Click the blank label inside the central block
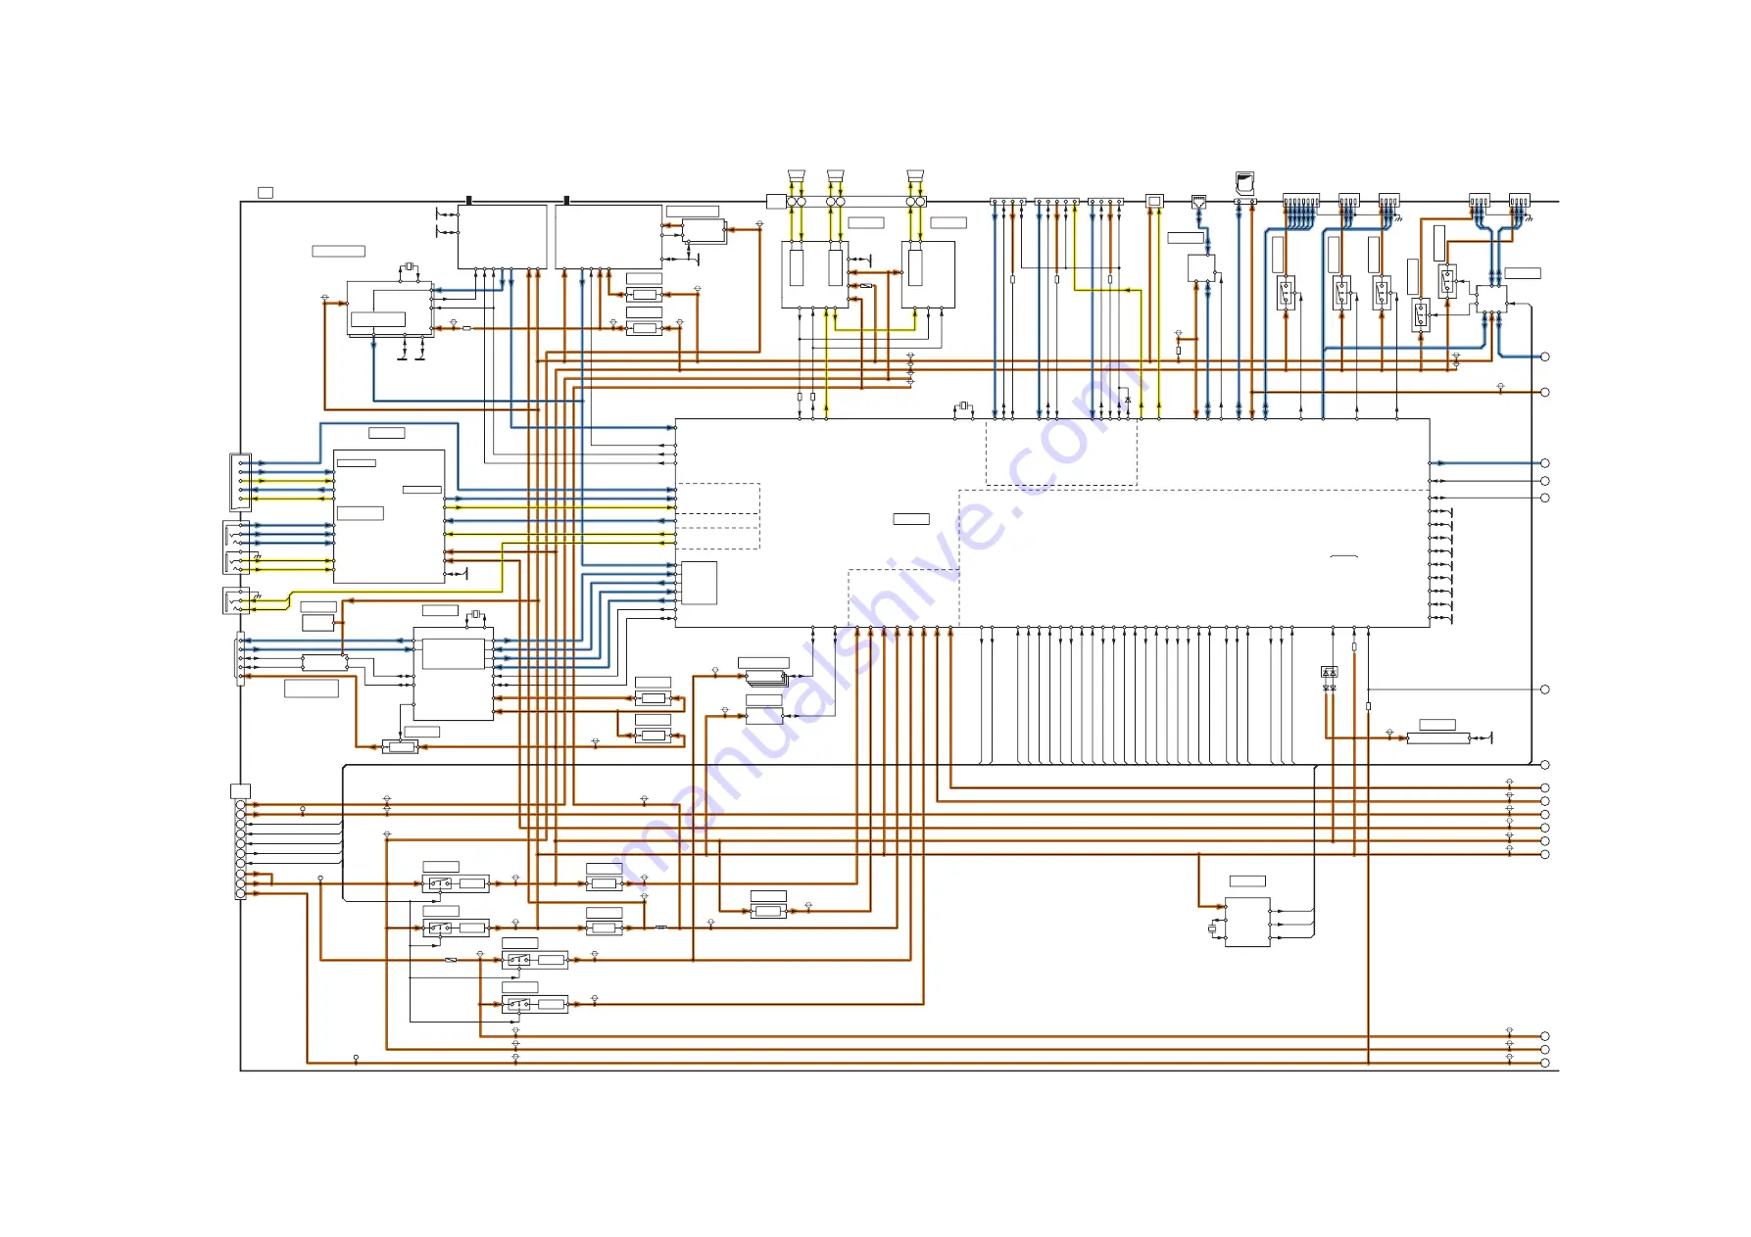Image resolution: width=1751 pixels, height=1237 pixels. pos(911,519)
